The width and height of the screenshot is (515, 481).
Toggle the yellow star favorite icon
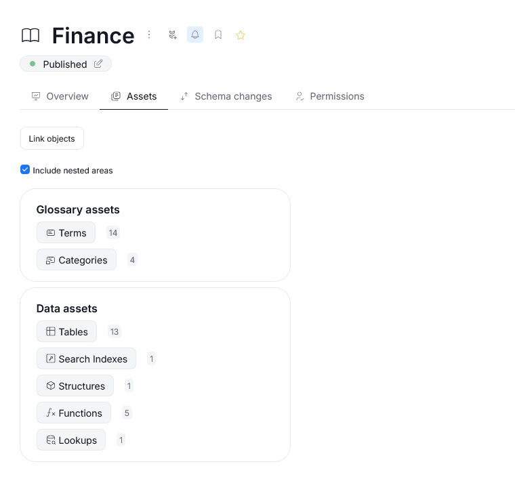click(240, 35)
